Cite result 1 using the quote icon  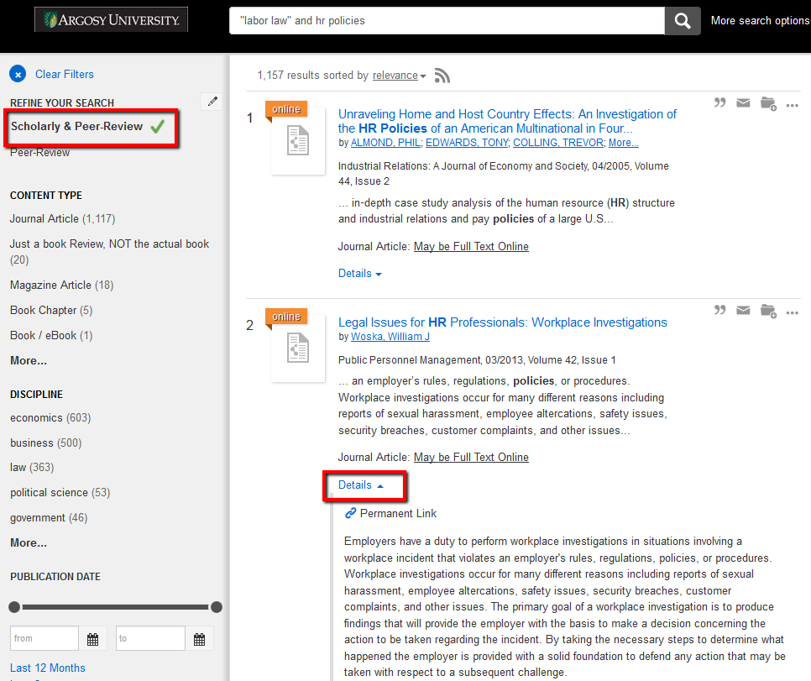719,102
